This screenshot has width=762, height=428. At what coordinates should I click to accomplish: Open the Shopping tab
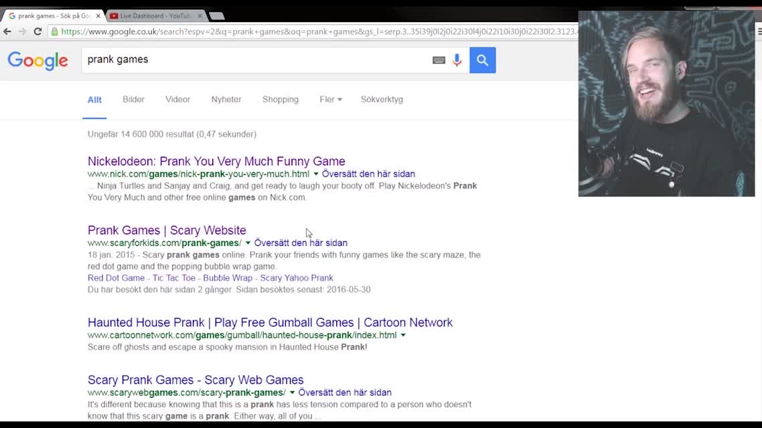(x=281, y=100)
